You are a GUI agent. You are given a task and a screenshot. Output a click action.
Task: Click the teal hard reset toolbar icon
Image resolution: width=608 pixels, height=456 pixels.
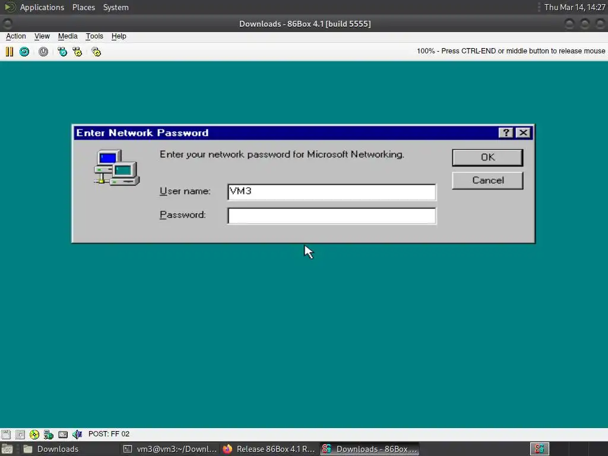click(x=24, y=52)
